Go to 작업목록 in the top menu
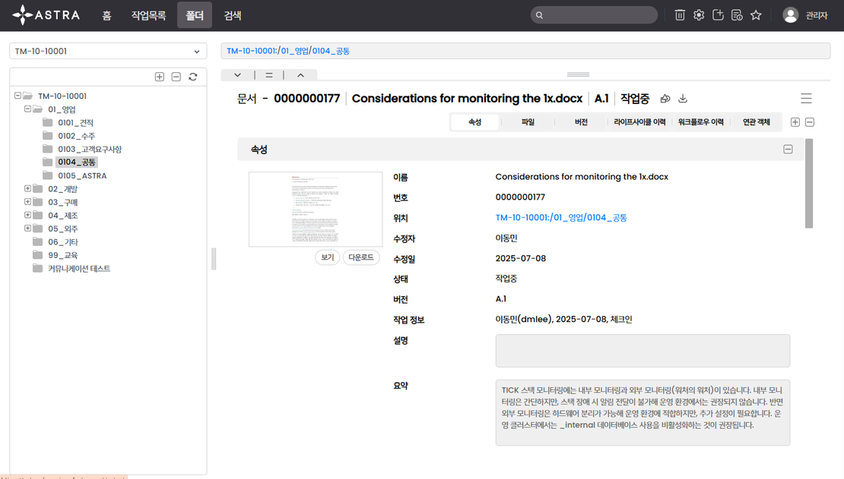Image resolution: width=844 pixels, height=479 pixels. pos(148,15)
